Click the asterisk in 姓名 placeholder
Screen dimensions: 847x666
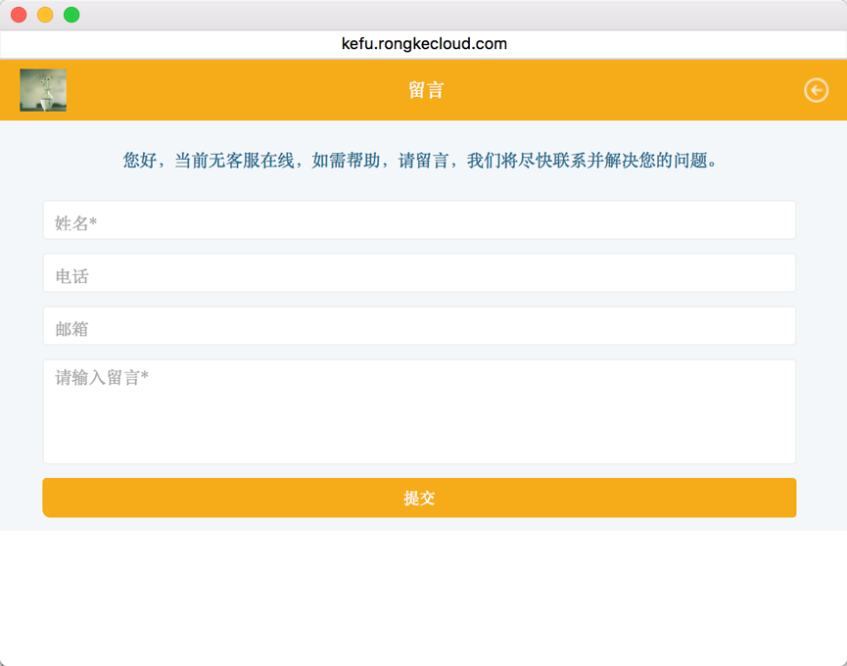point(93,223)
